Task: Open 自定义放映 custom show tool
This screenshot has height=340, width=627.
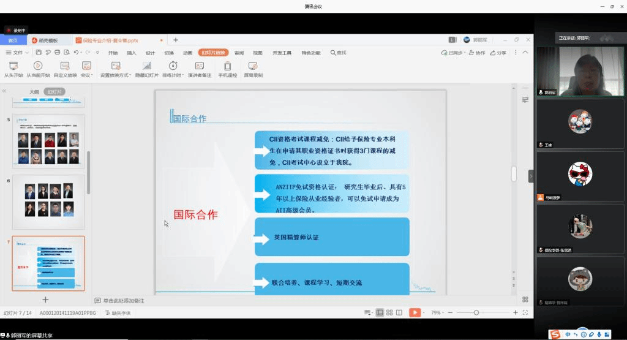Action: [x=65, y=66]
